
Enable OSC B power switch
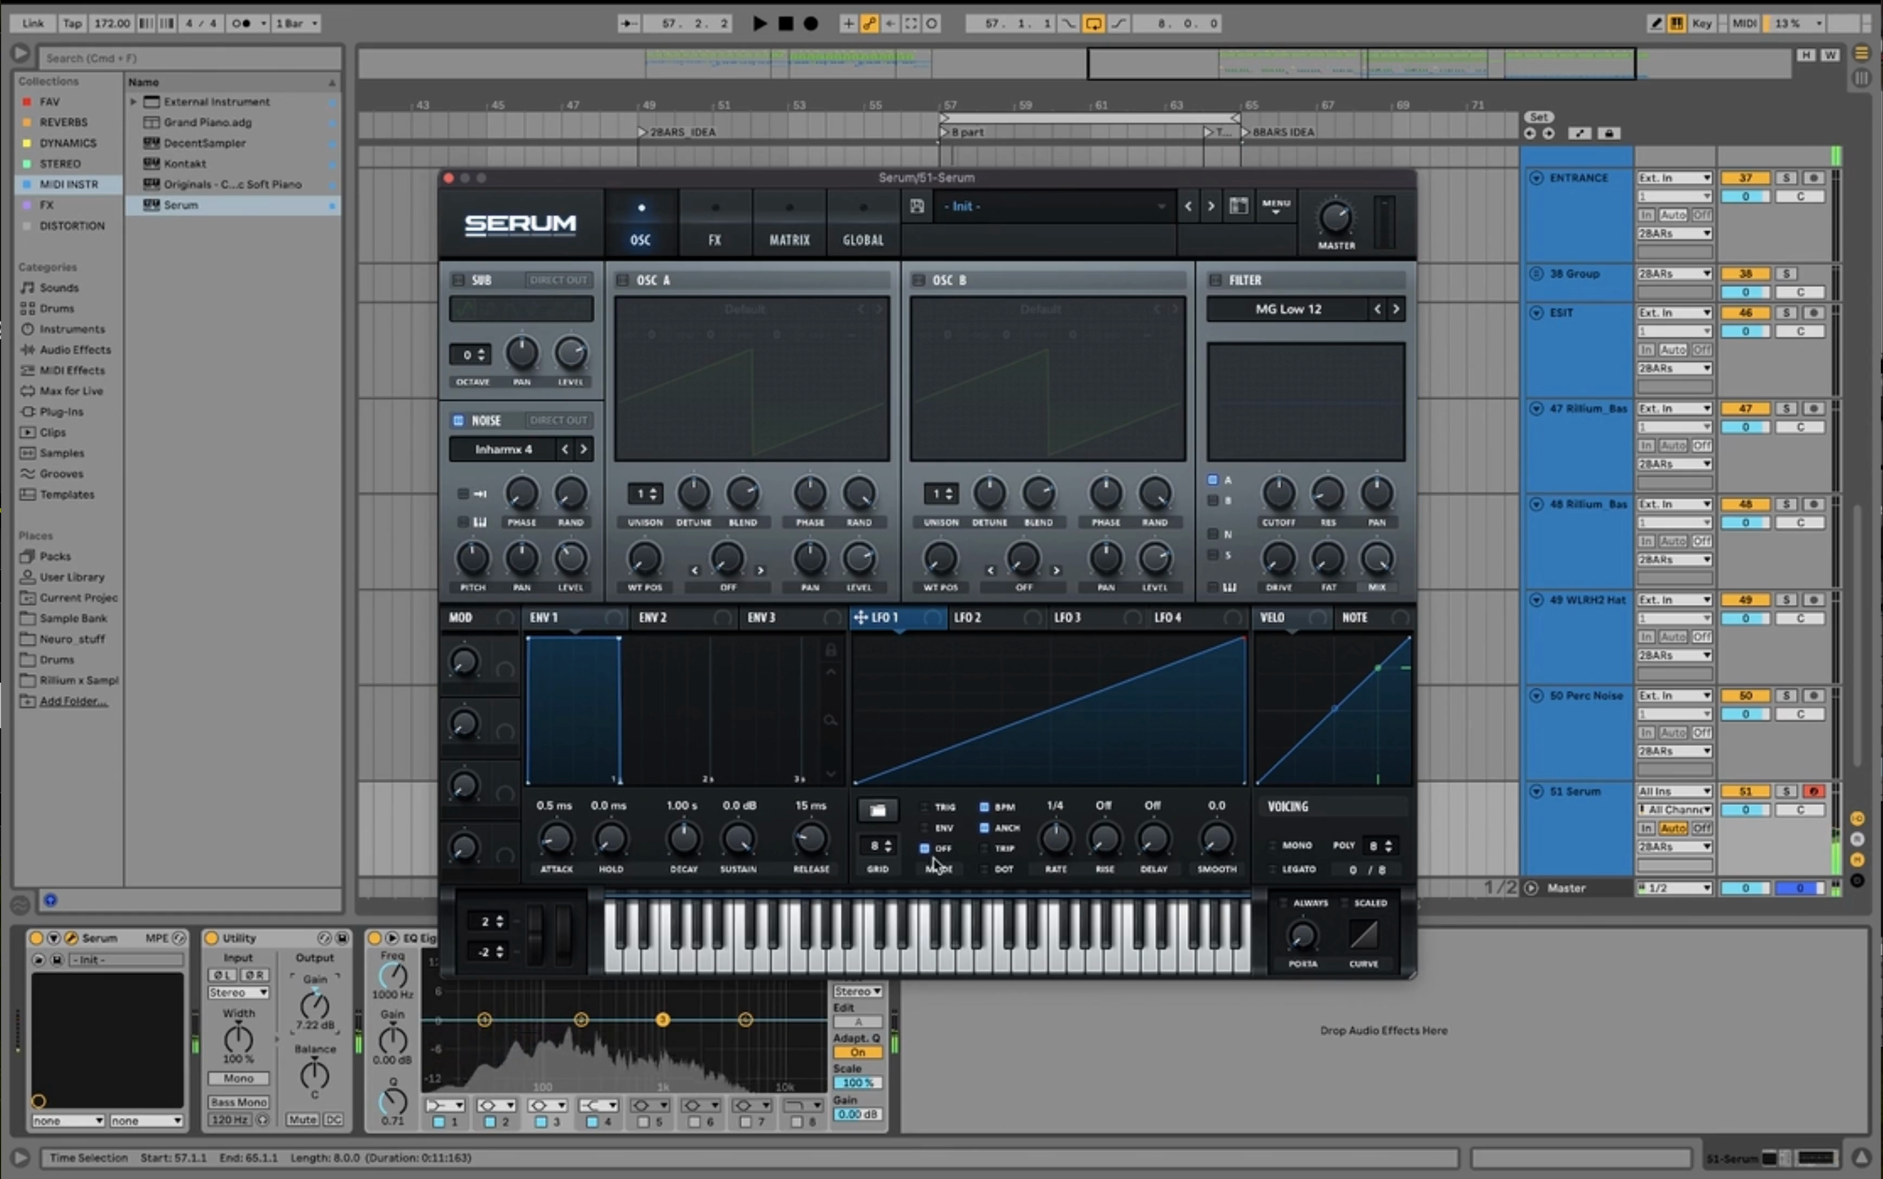[919, 280]
